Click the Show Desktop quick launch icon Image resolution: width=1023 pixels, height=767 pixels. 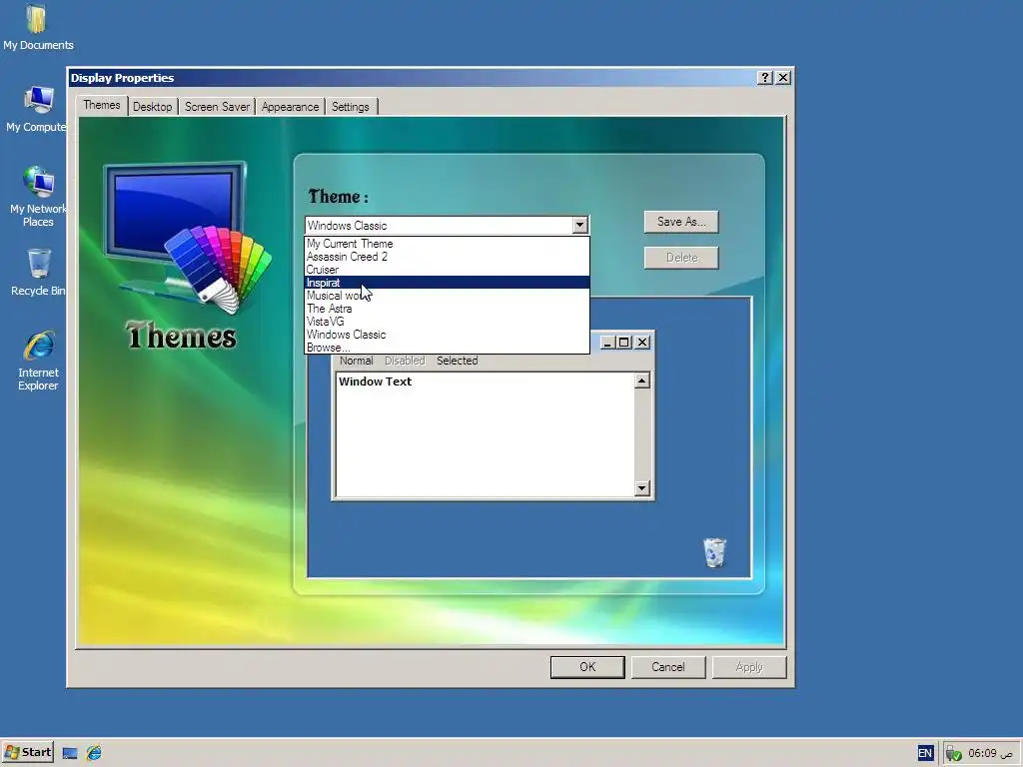click(x=70, y=753)
